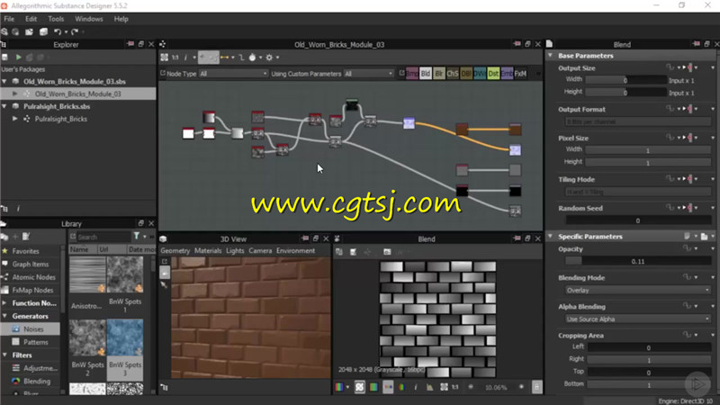
Task: Click the save image icon in 2D view toolbar
Action: [x=353, y=252]
